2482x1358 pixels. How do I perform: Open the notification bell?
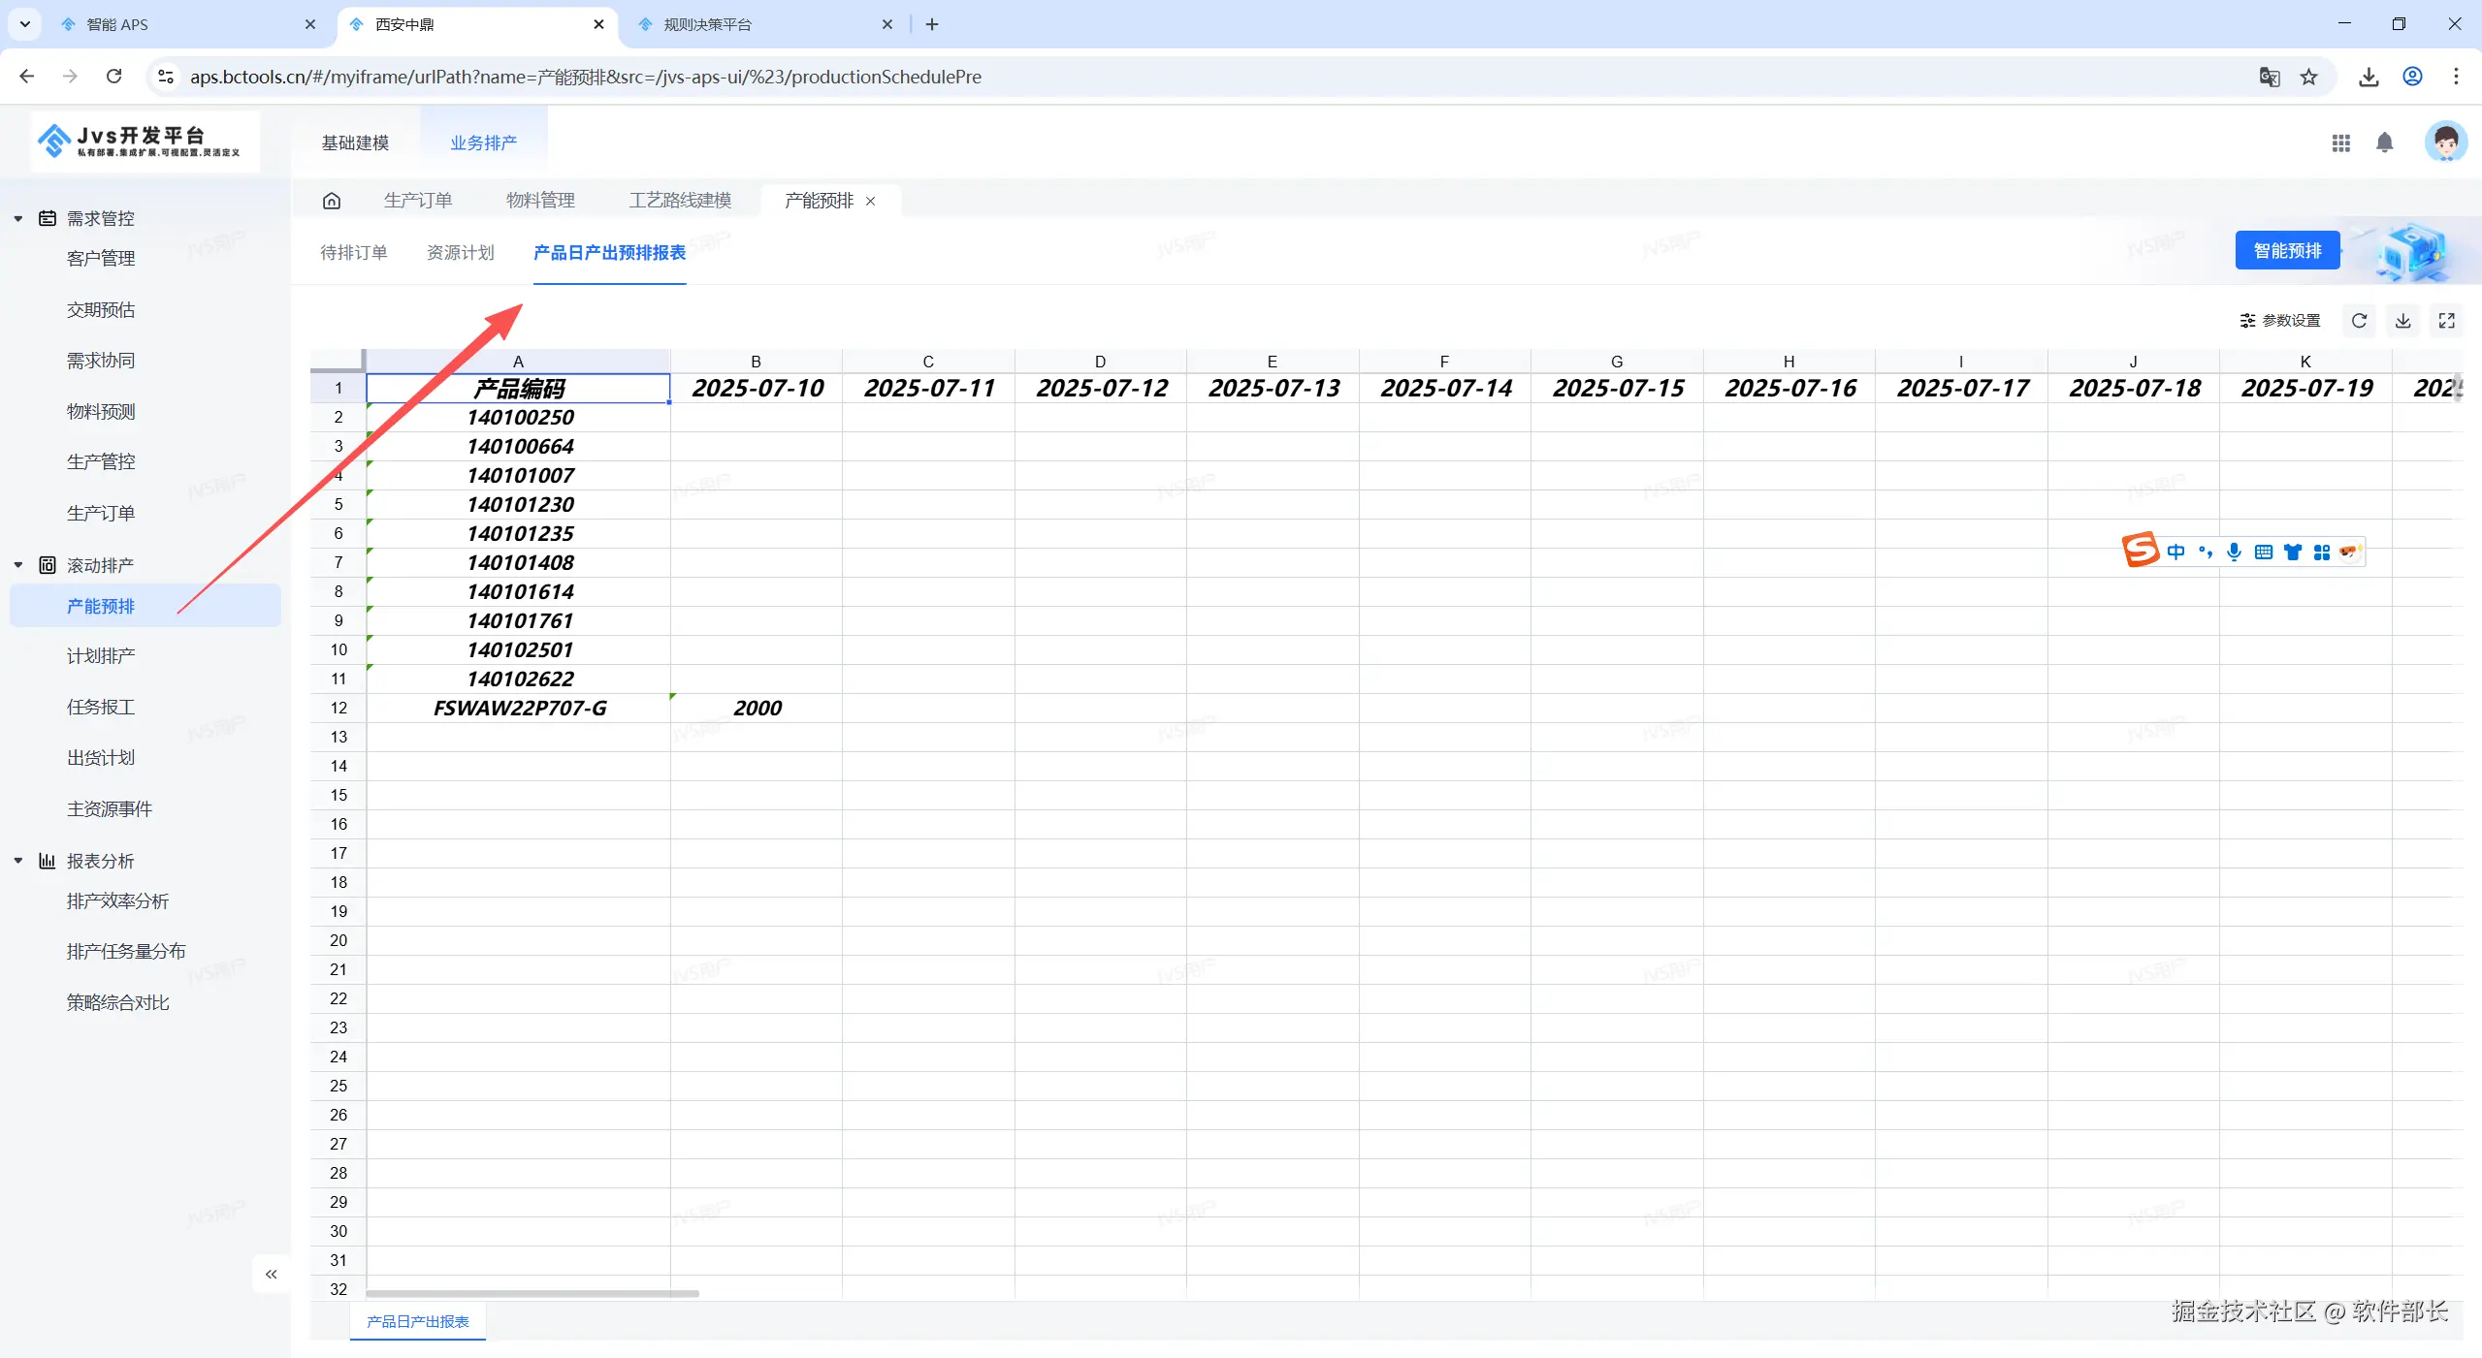tap(2384, 143)
